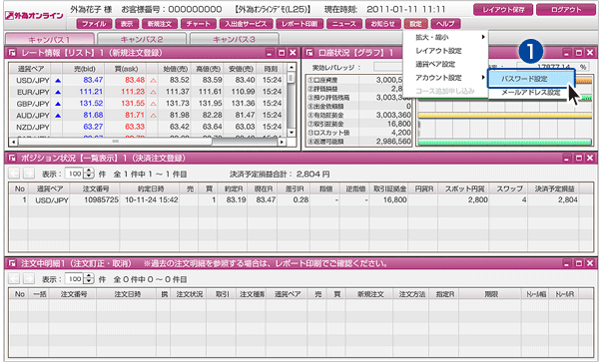Click red triangle in GBP/JPY row
This screenshot has height=362, width=599.
coord(153,104)
